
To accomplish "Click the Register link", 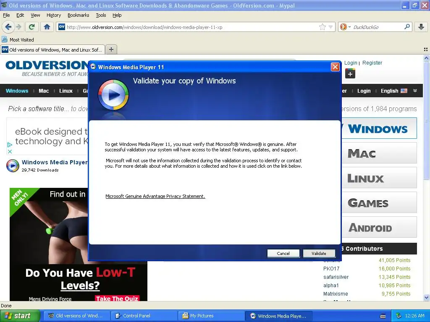I will 372,63.
